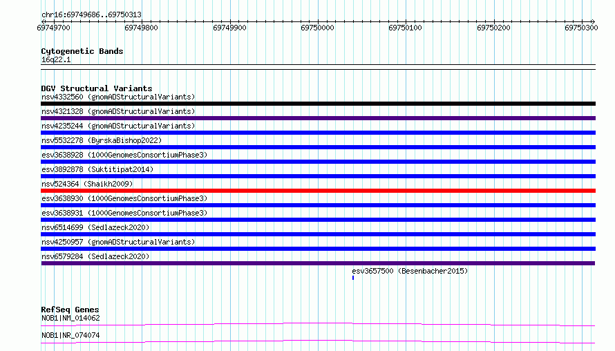Click the blue bar for nsv4250957
Image resolution: width=615 pixels, height=351 pixels.
pos(318,249)
